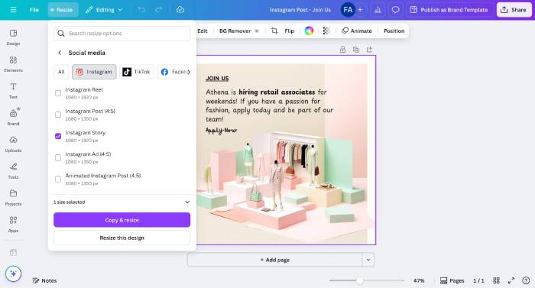
Task: Open the Uploads panel
Action: (x=13, y=144)
